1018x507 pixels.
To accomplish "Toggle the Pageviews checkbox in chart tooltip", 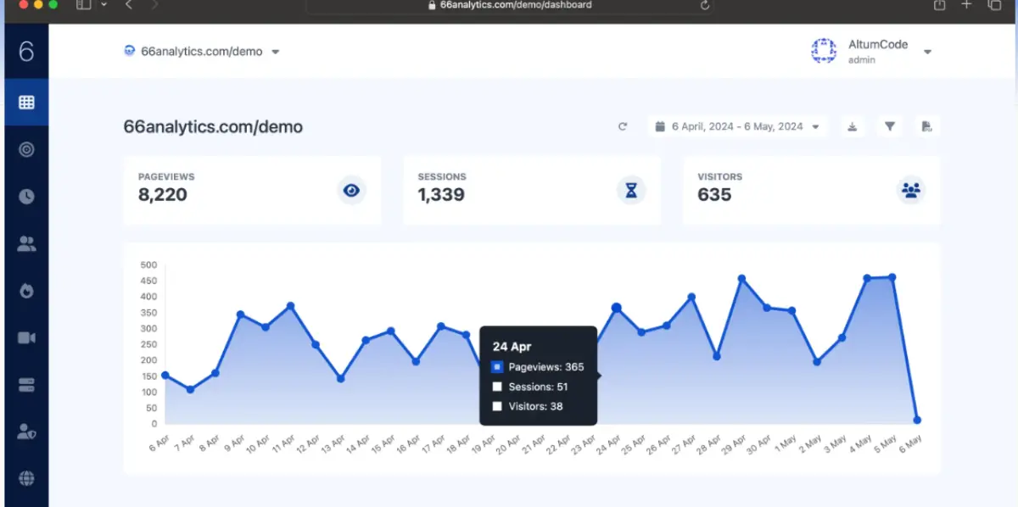I will coord(497,366).
